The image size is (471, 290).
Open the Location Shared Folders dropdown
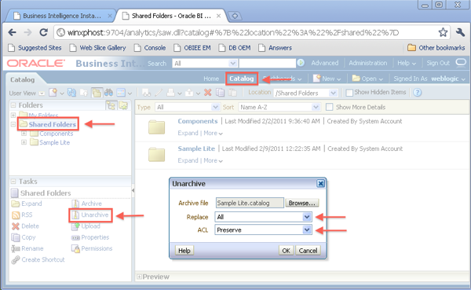pyautogui.click(x=333, y=93)
